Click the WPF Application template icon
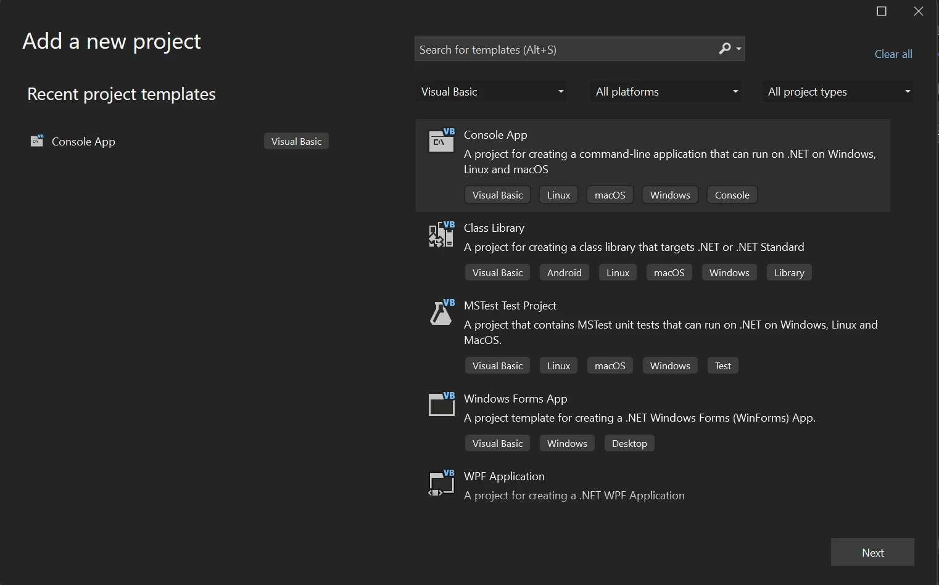The height and width of the screenshot is (585, 939). click(x=441, y=483)
